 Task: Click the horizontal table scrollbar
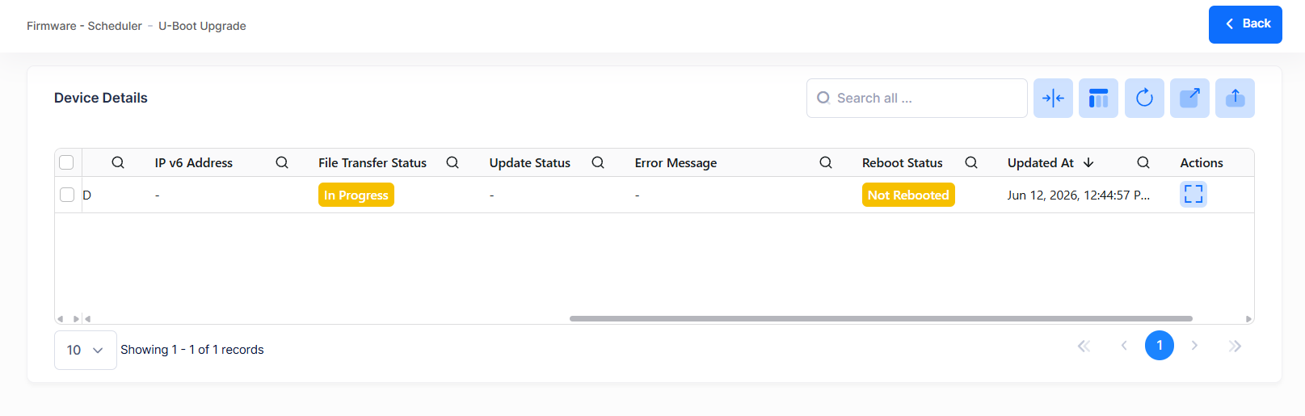(x=881, y=318)
